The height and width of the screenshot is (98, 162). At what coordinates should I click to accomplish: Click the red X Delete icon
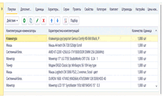tap(44, 21)
